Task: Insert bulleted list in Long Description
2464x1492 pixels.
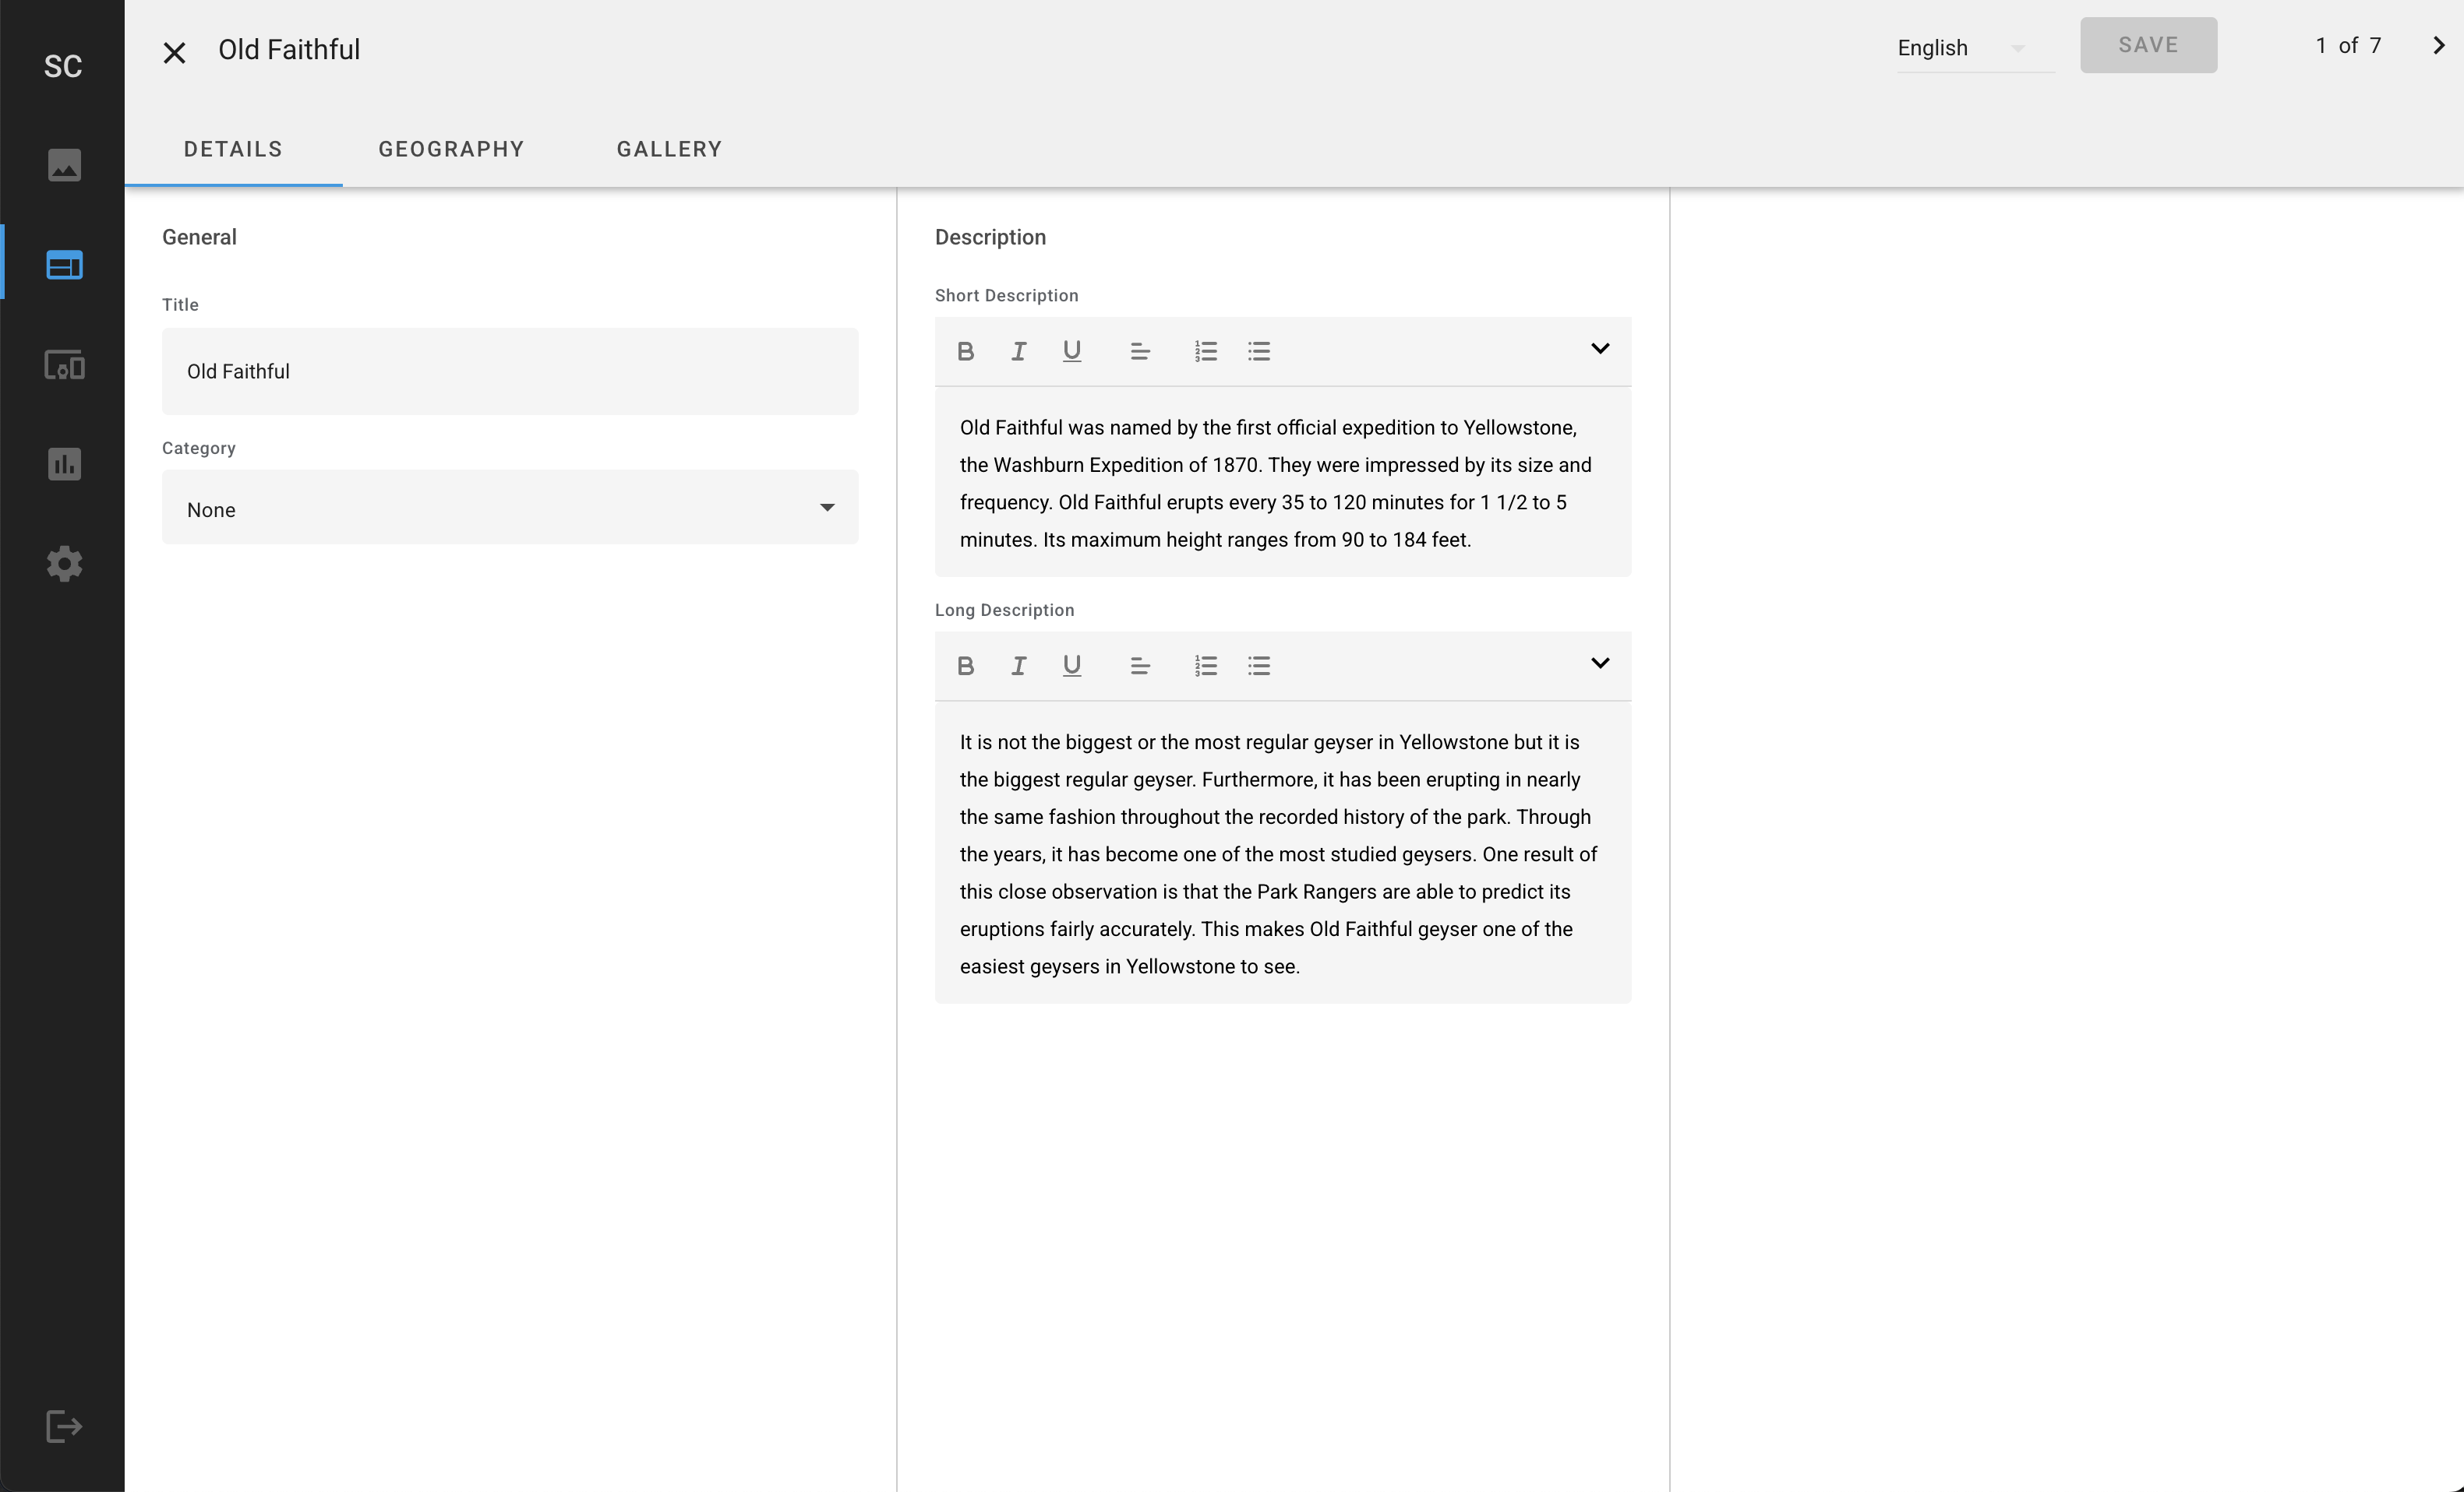Action: coord(1259,666)
